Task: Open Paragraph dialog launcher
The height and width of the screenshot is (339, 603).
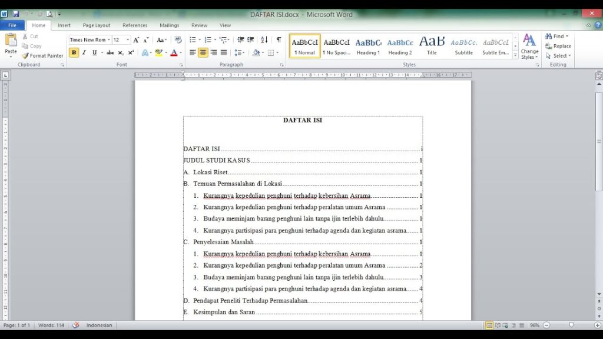Action: click(282, 65)
